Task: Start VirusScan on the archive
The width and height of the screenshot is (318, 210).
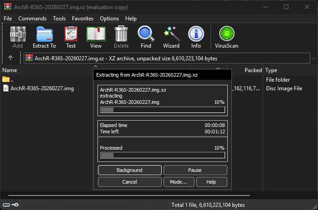Action: (x=226, y=37)
